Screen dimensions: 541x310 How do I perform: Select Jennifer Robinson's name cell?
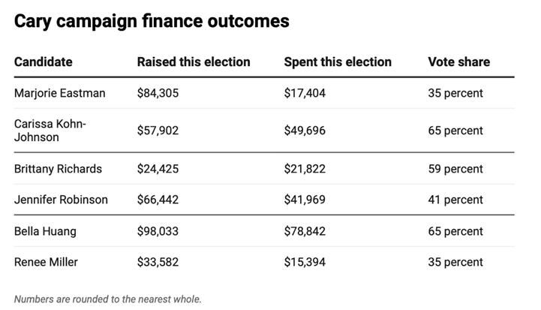coord(61,200)
